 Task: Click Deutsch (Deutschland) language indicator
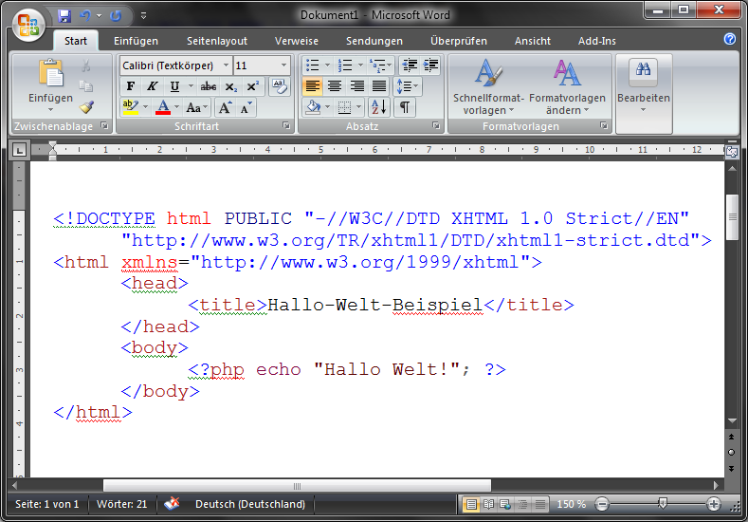tap(250, 504)
